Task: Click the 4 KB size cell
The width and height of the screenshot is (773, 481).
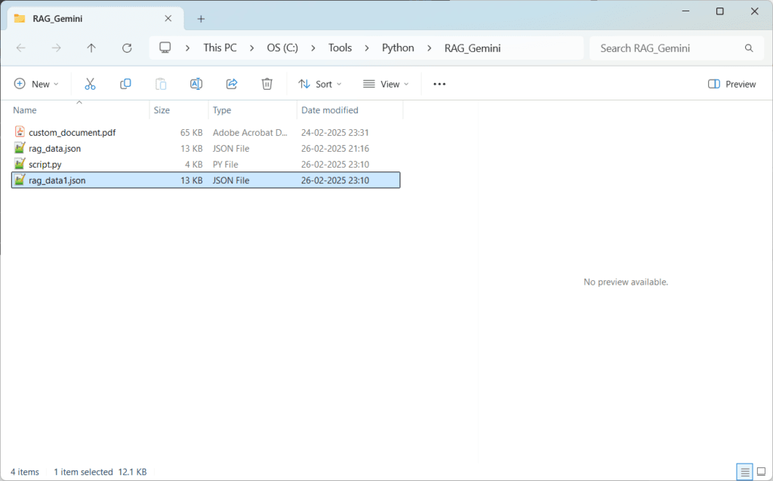Action: (x=194, y=165)
